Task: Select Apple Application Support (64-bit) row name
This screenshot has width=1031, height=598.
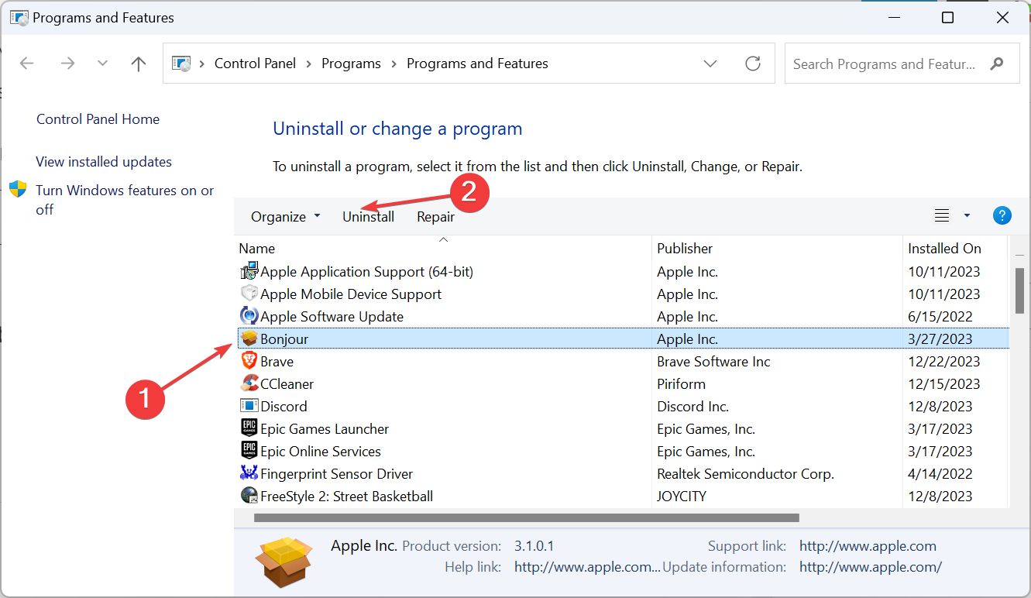Action: (367, 272)
